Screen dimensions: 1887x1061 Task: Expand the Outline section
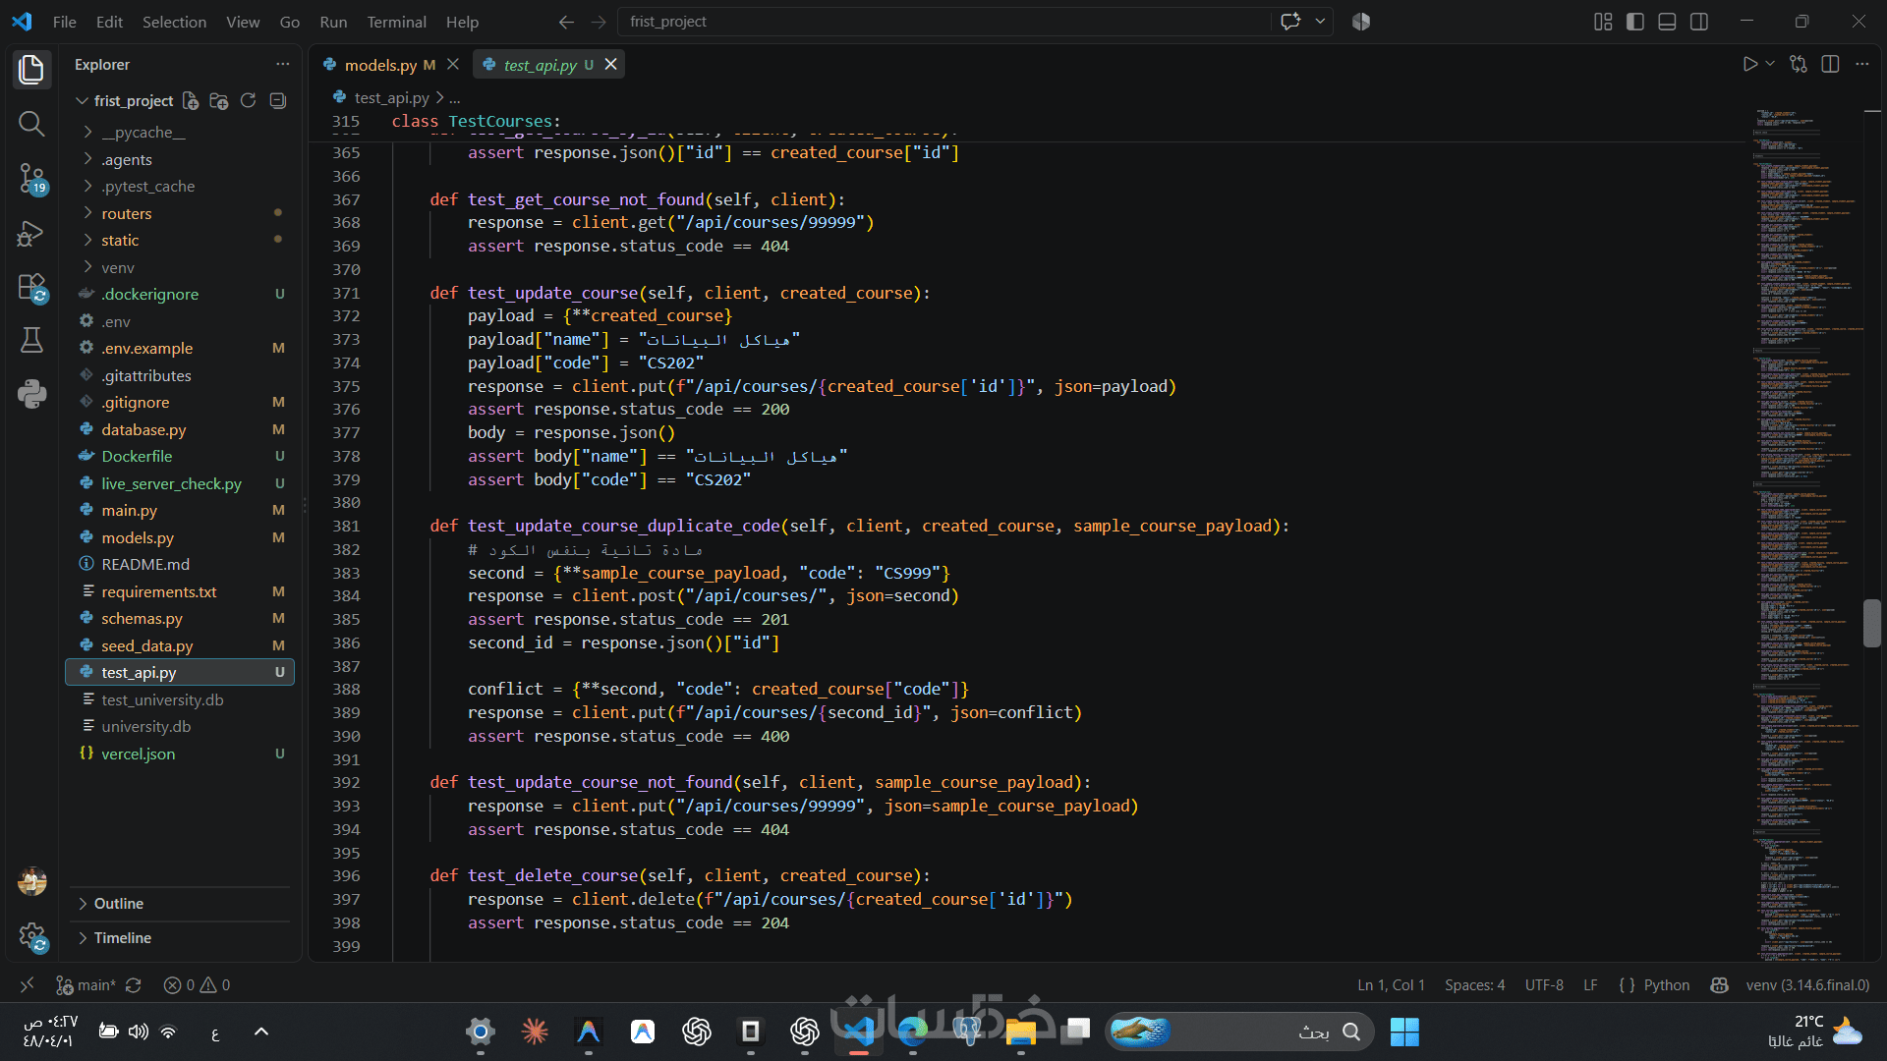119,903
